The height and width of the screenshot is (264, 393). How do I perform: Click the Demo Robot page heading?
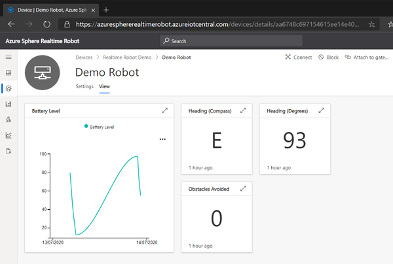tap(107, 73)
